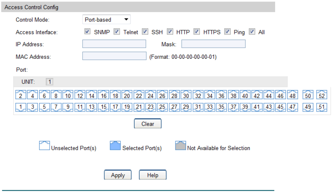Screen dimensions: 333x193
Task: Disable the HTTPS checkbox
Action: (197, 32)
